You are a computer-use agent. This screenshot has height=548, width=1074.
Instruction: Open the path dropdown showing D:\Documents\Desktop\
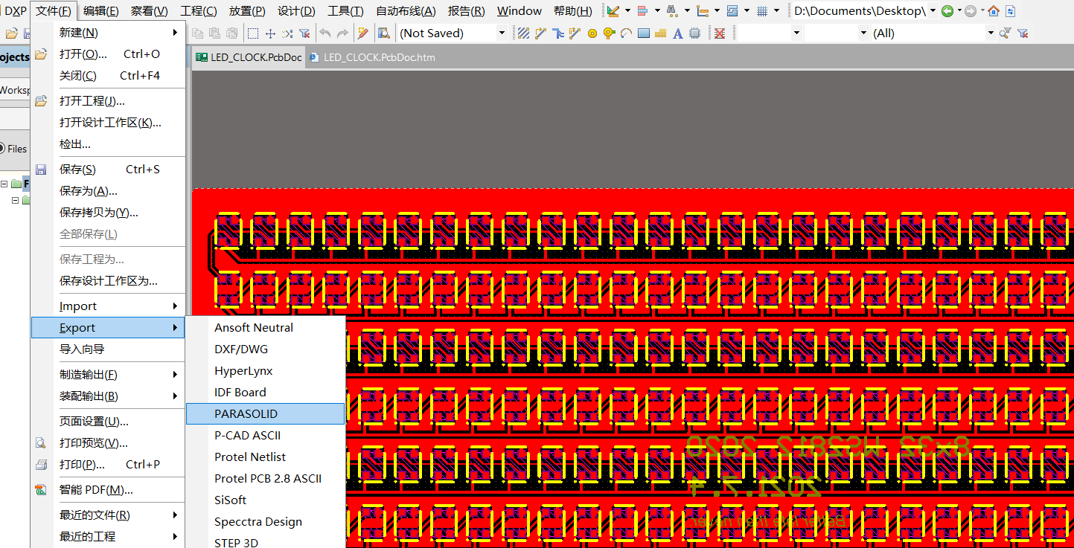pos(933,11)
